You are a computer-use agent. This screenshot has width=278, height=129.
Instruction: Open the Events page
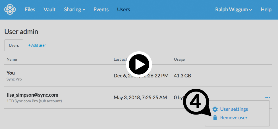pos(101,10)
